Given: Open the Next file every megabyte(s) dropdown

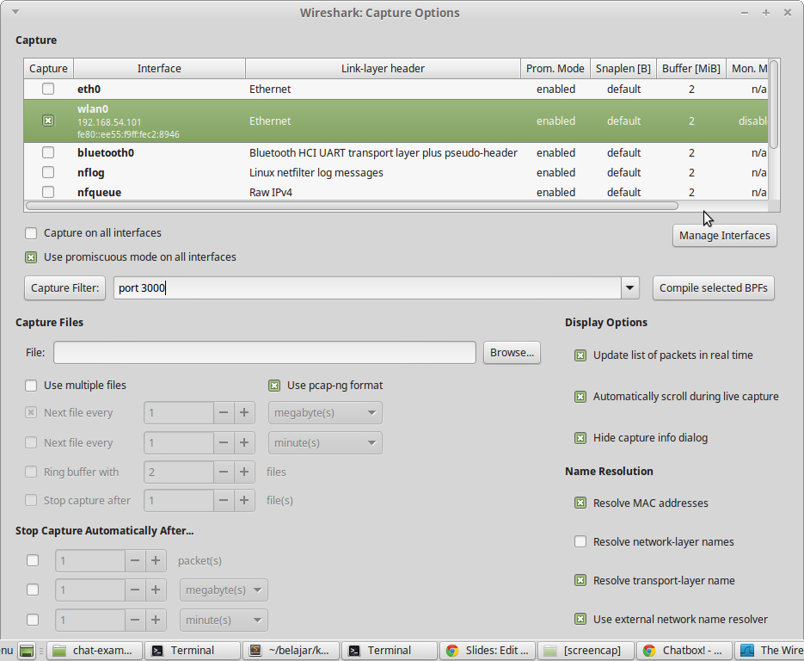Looking at the screenshot, I should 325,412.
